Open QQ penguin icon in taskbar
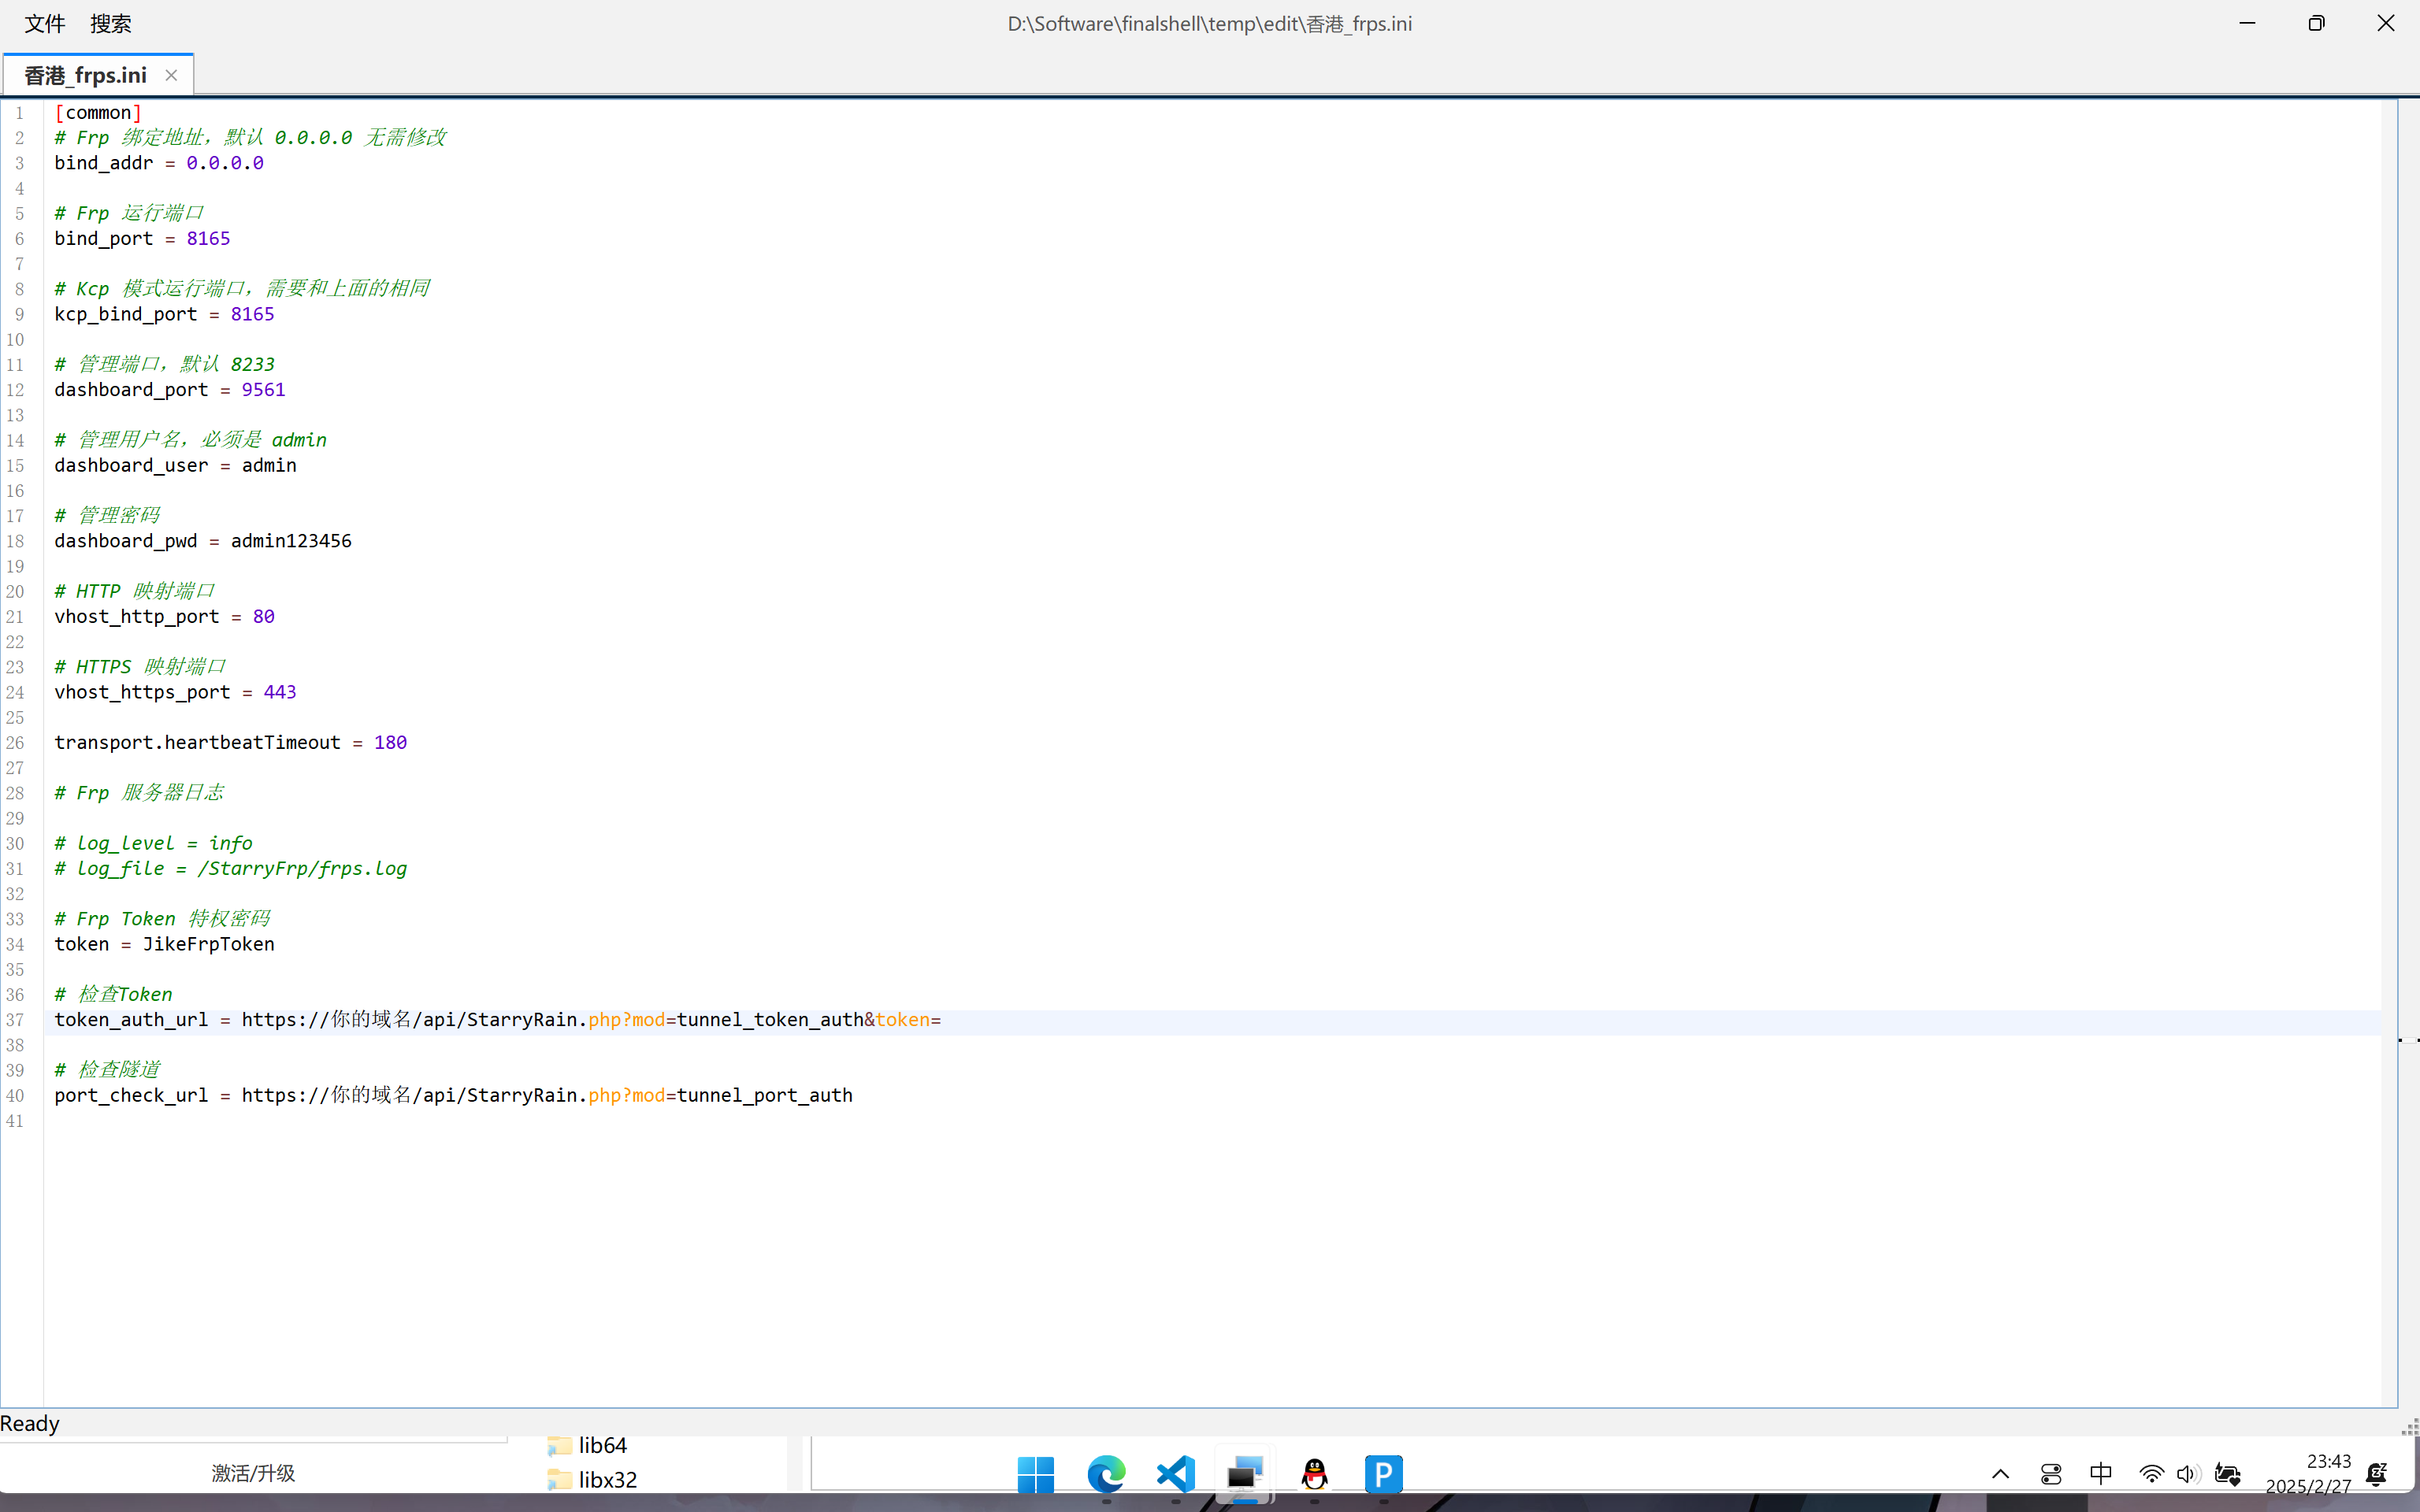The image size is (2420, 1512). (1315, 1474)
